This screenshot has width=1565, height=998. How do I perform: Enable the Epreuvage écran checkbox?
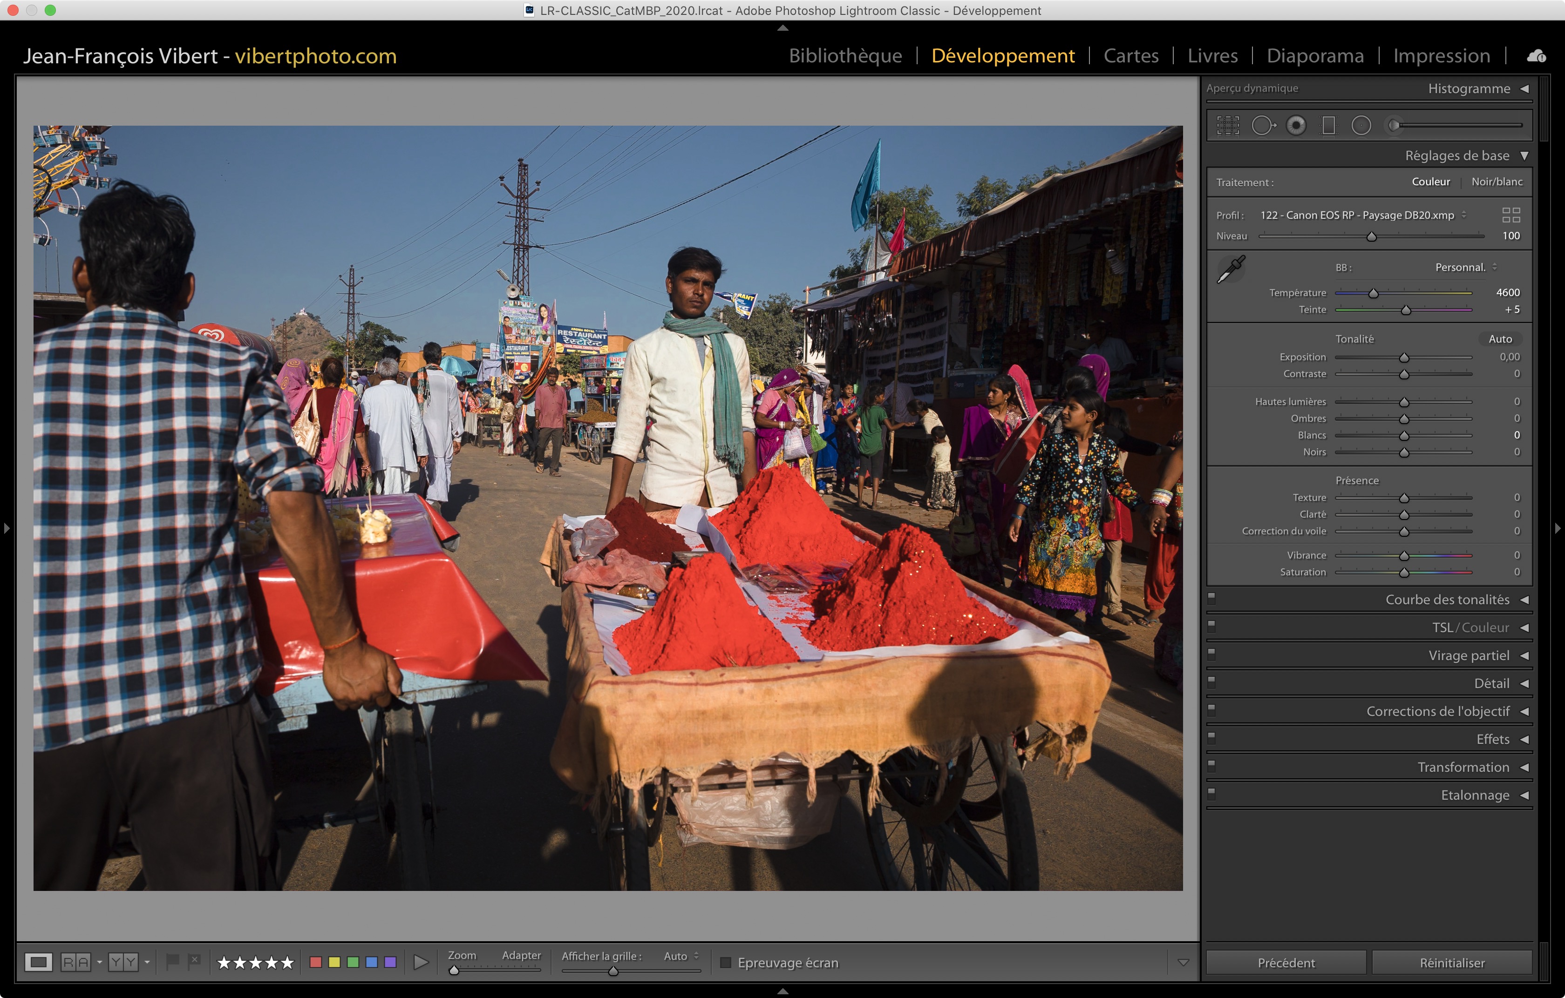pos(726,962)
